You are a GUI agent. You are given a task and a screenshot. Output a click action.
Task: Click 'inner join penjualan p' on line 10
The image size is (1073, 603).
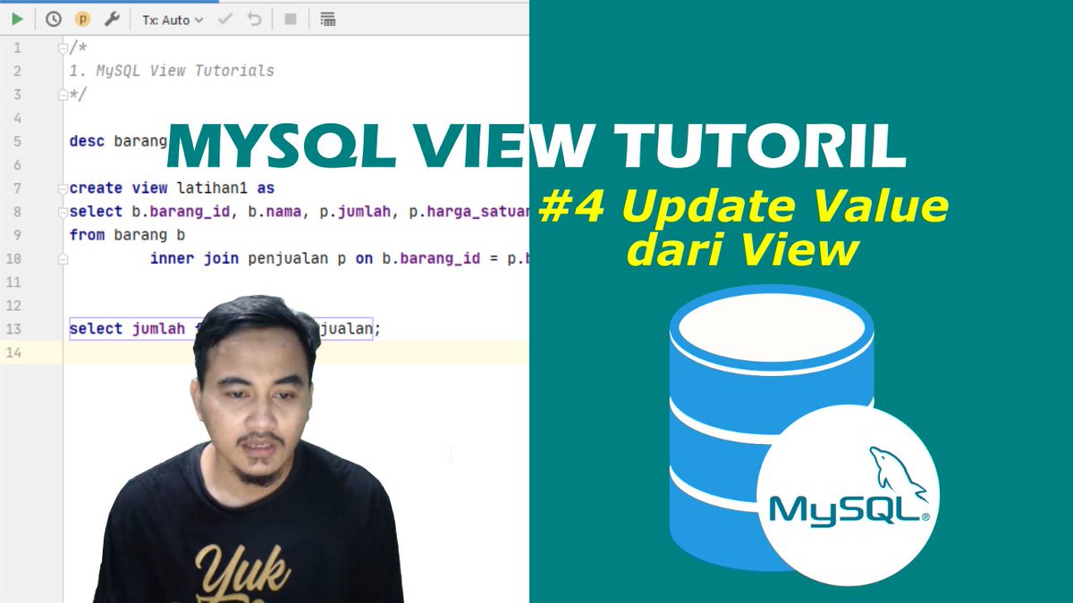coord(248,259)
